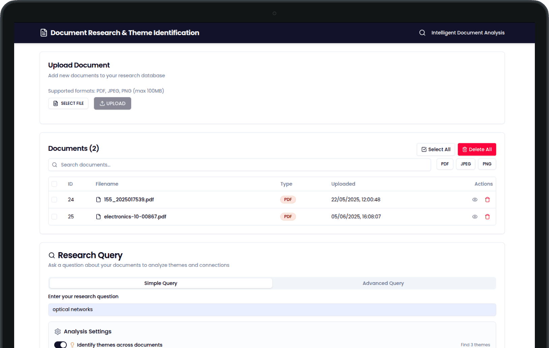Screen dimensions: 549x348
Task: Click the Search documents input field
Action: coord(239,165)
